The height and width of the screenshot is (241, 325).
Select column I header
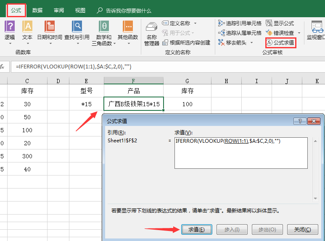coord(256,81)
